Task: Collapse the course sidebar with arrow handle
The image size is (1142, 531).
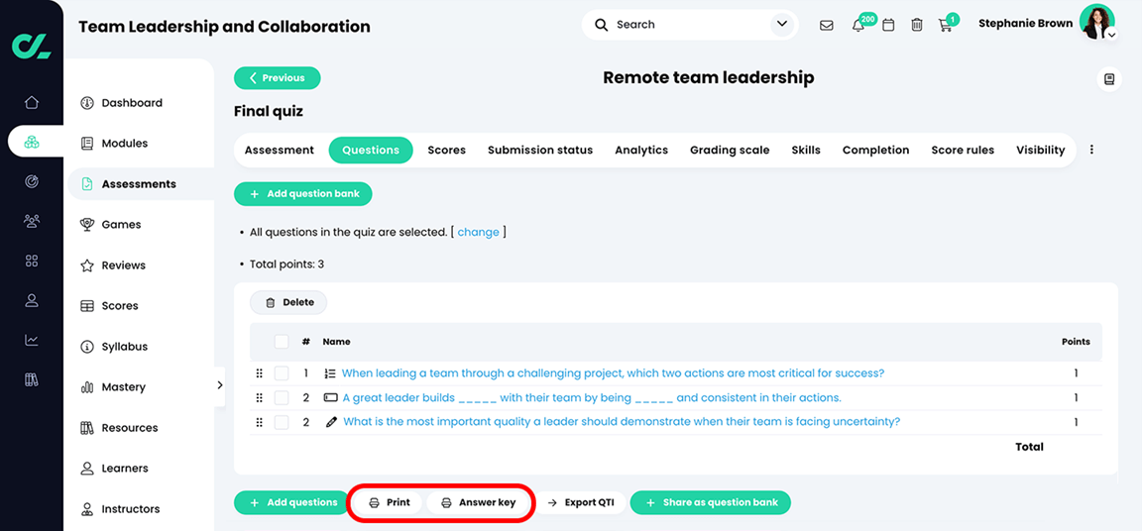Action: 220,385
